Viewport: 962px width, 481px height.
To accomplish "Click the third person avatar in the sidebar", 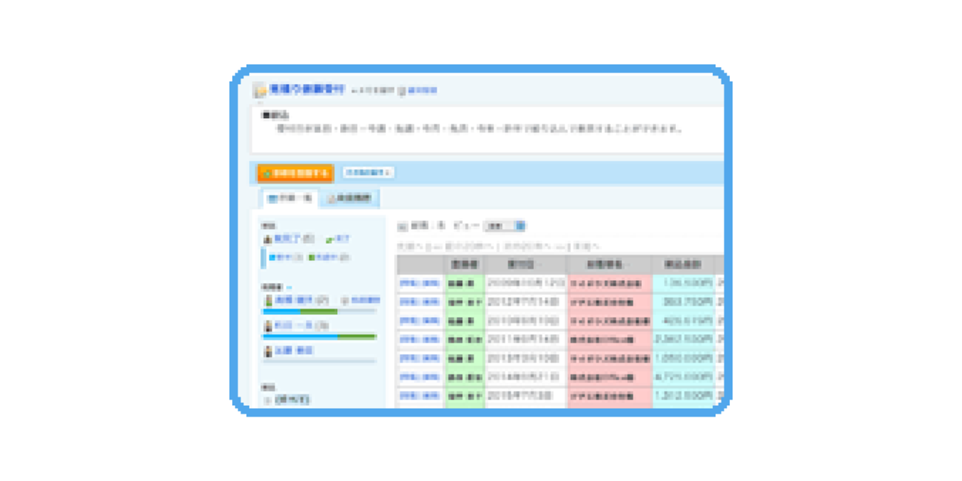I will (268, 351).
